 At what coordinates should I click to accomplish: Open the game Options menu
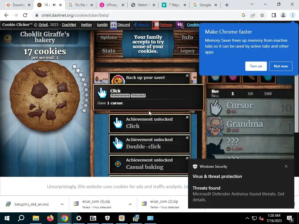109,37
